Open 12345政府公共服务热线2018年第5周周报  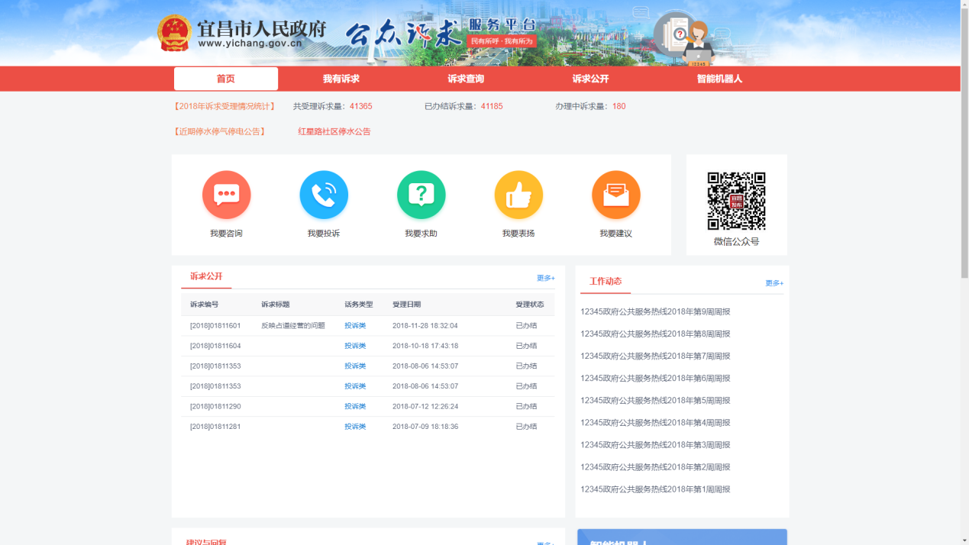point(655,400)
